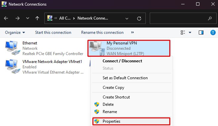Screen dimensions: 218x126
Task: Maximize the Network Connections window
Action: click(x=198, y=4)
